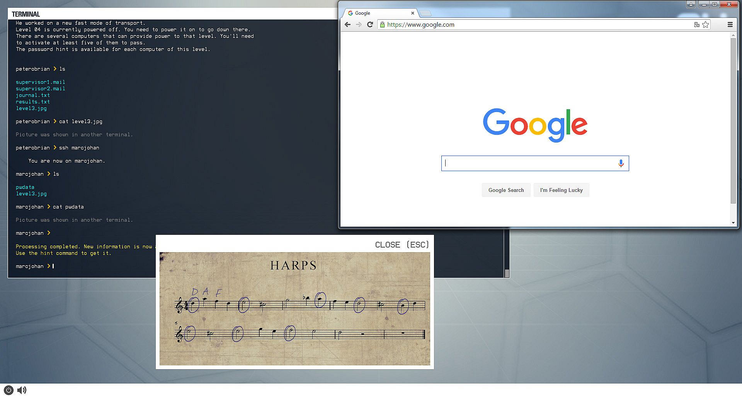Screen dimensions: 742x397
Task: Click the HARPS title on the sheet
Action: coord(293,265)
